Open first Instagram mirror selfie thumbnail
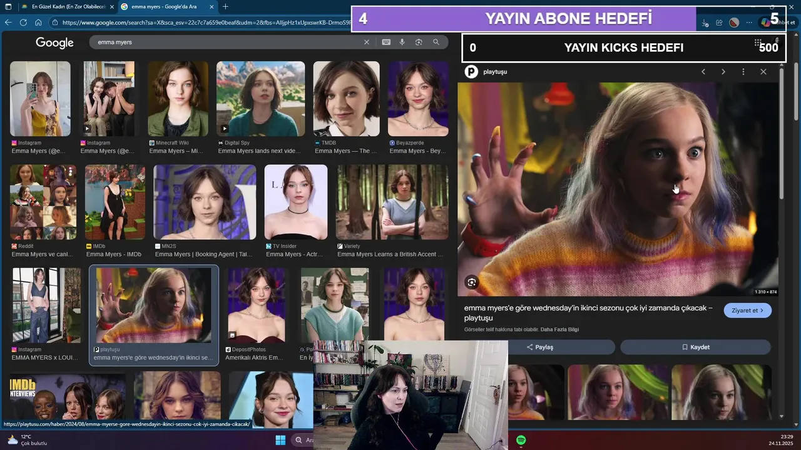This screenshot has height=450, width=801. [x=40, y=99]
